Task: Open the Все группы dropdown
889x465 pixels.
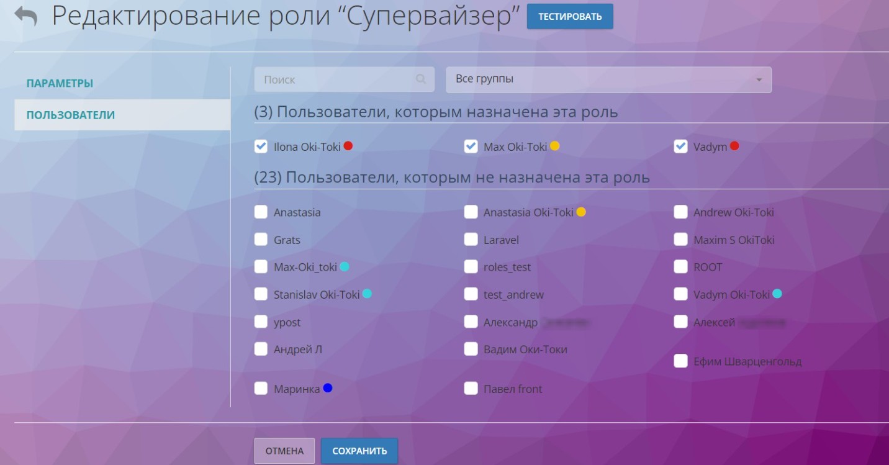Action: (608, 79)
